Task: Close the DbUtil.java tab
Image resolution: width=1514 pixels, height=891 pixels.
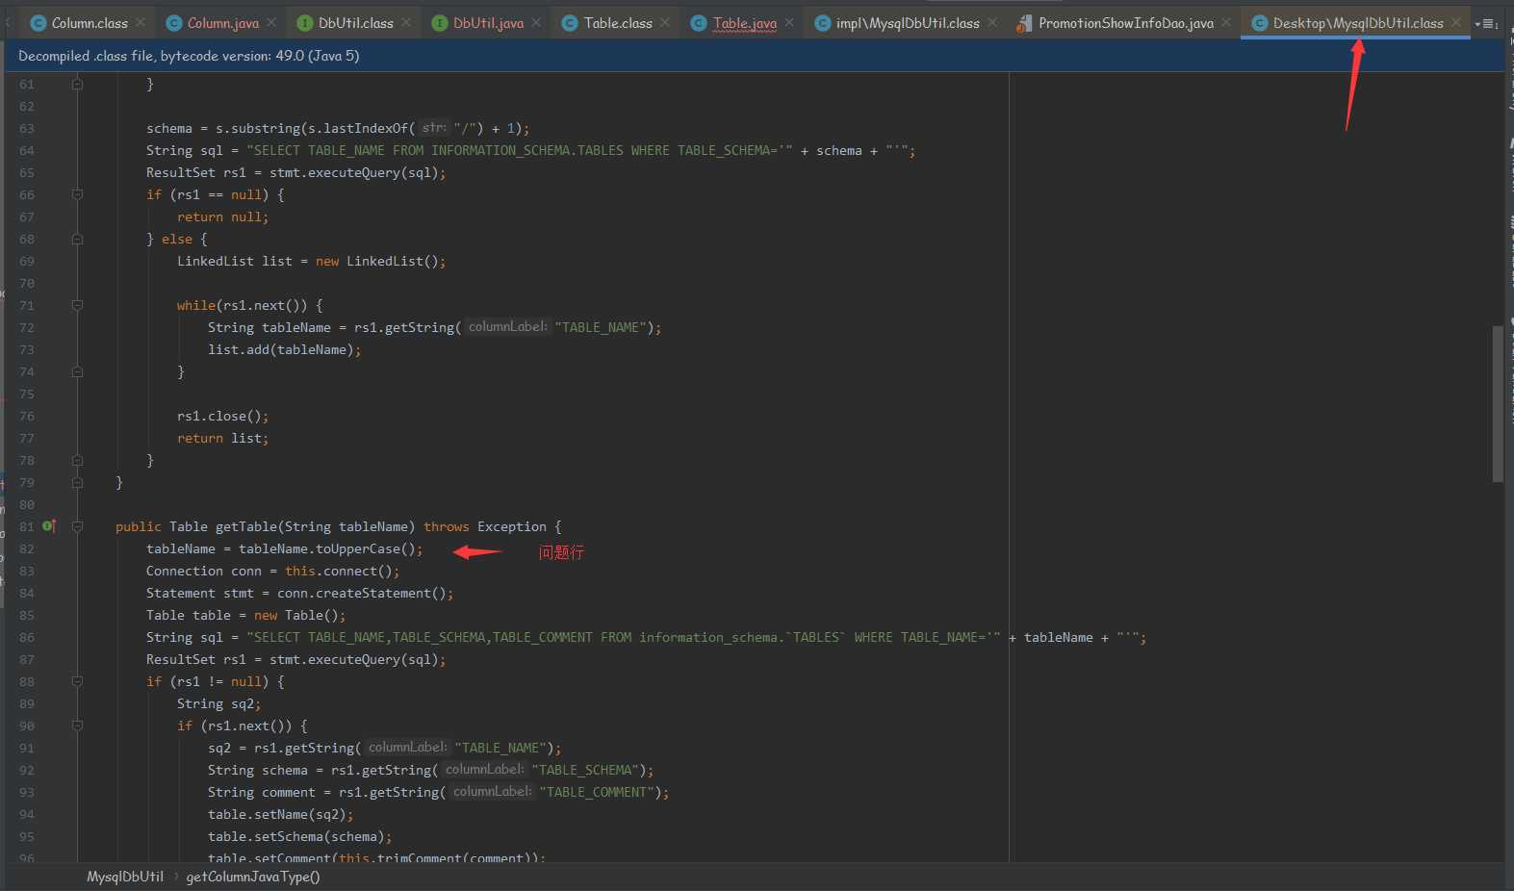Action: coord(536,22)
